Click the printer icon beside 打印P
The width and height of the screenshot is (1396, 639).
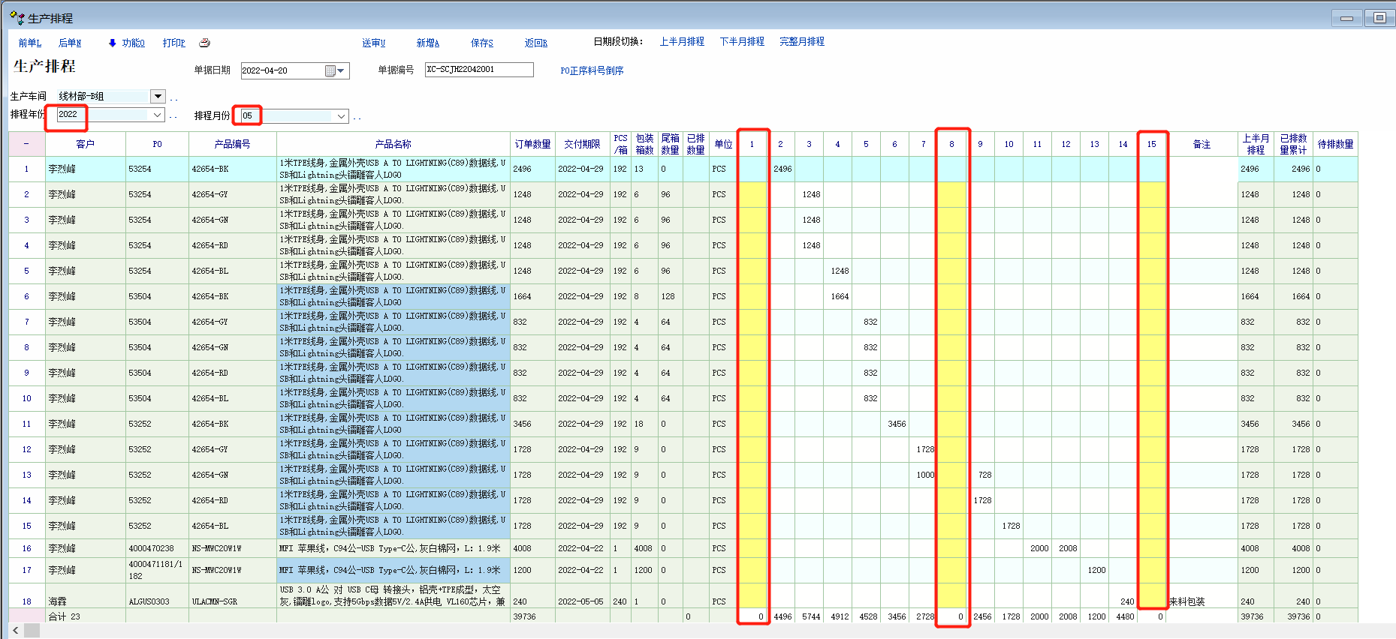204,43
